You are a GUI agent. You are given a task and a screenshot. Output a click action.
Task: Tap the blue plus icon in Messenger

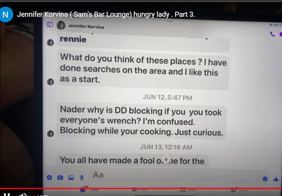(x=49, y=177)
